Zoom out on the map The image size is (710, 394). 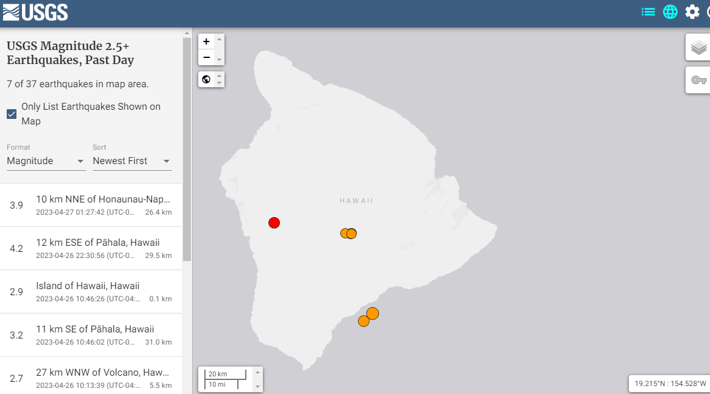207,57
